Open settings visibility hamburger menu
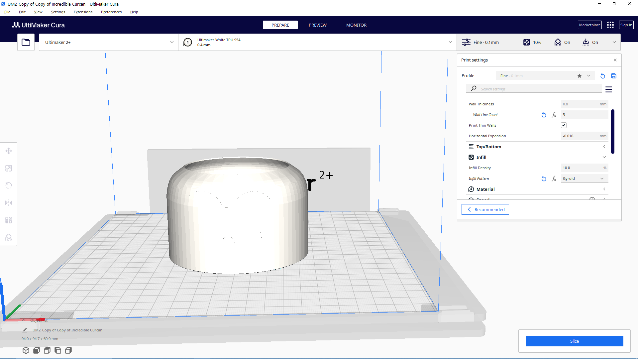 coord(609,89)
